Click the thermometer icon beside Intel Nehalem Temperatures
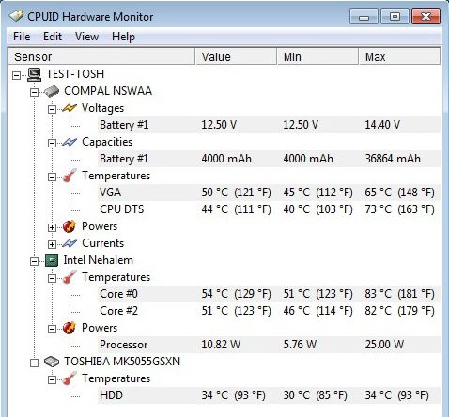449x417 pixels. coord(70,277)
